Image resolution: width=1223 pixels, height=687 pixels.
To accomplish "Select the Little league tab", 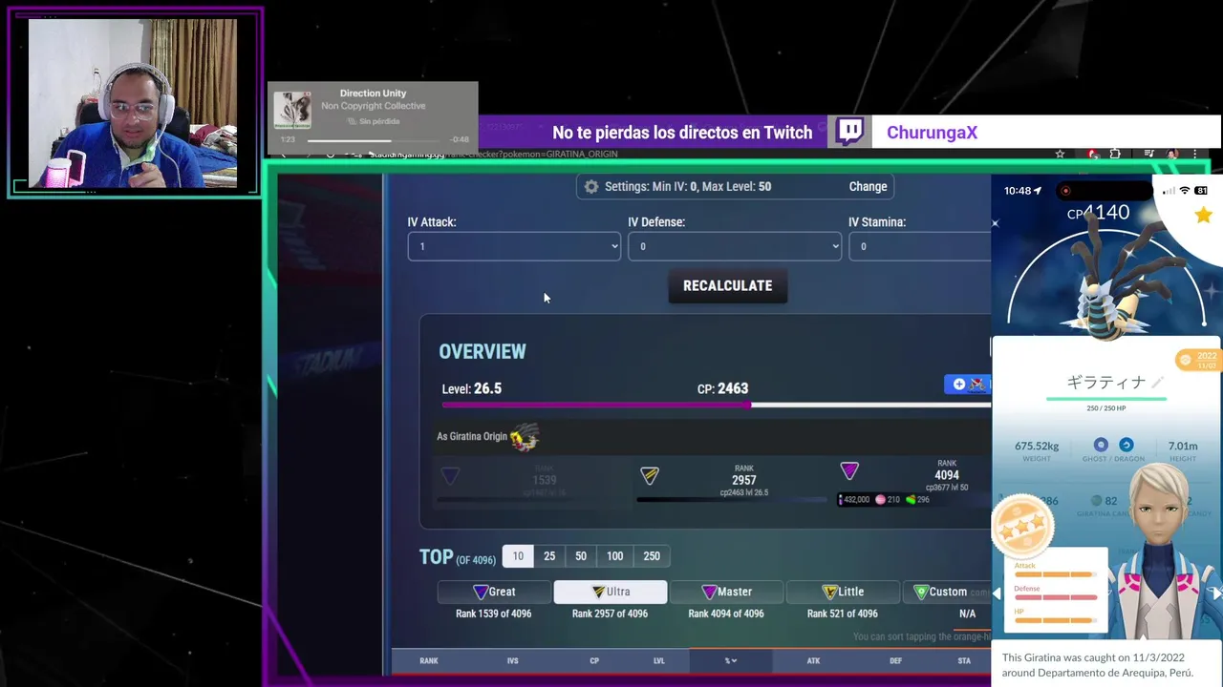I will tap(843, 592).
